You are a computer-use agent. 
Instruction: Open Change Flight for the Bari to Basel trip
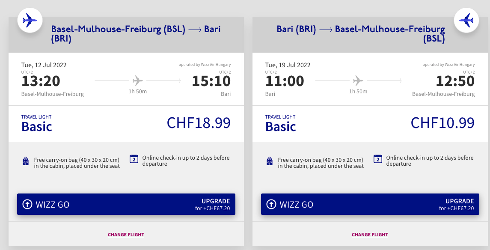[x=370, y=235]
